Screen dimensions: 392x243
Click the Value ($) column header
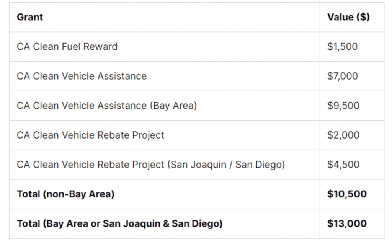[x=348, y=17]
